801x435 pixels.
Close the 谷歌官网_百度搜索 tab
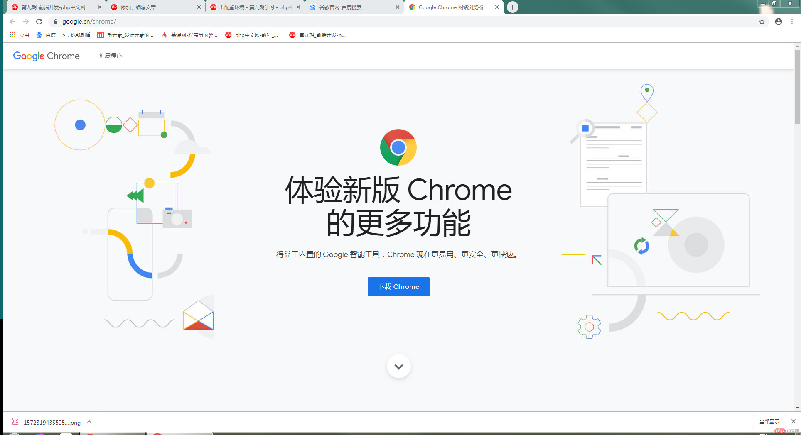(398, 7)
